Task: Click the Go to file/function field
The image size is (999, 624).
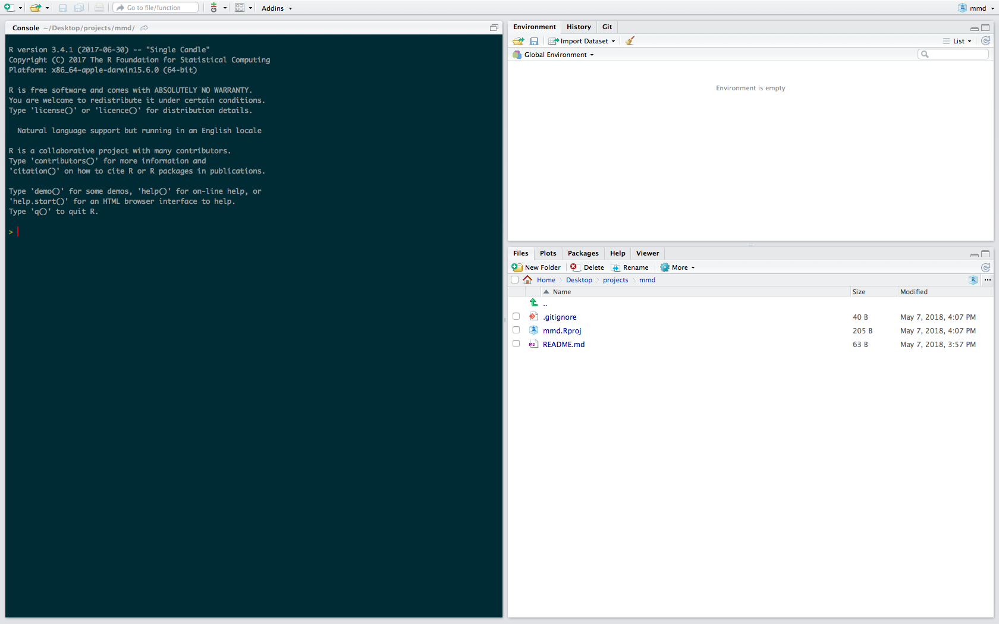Action: (156, 8)
